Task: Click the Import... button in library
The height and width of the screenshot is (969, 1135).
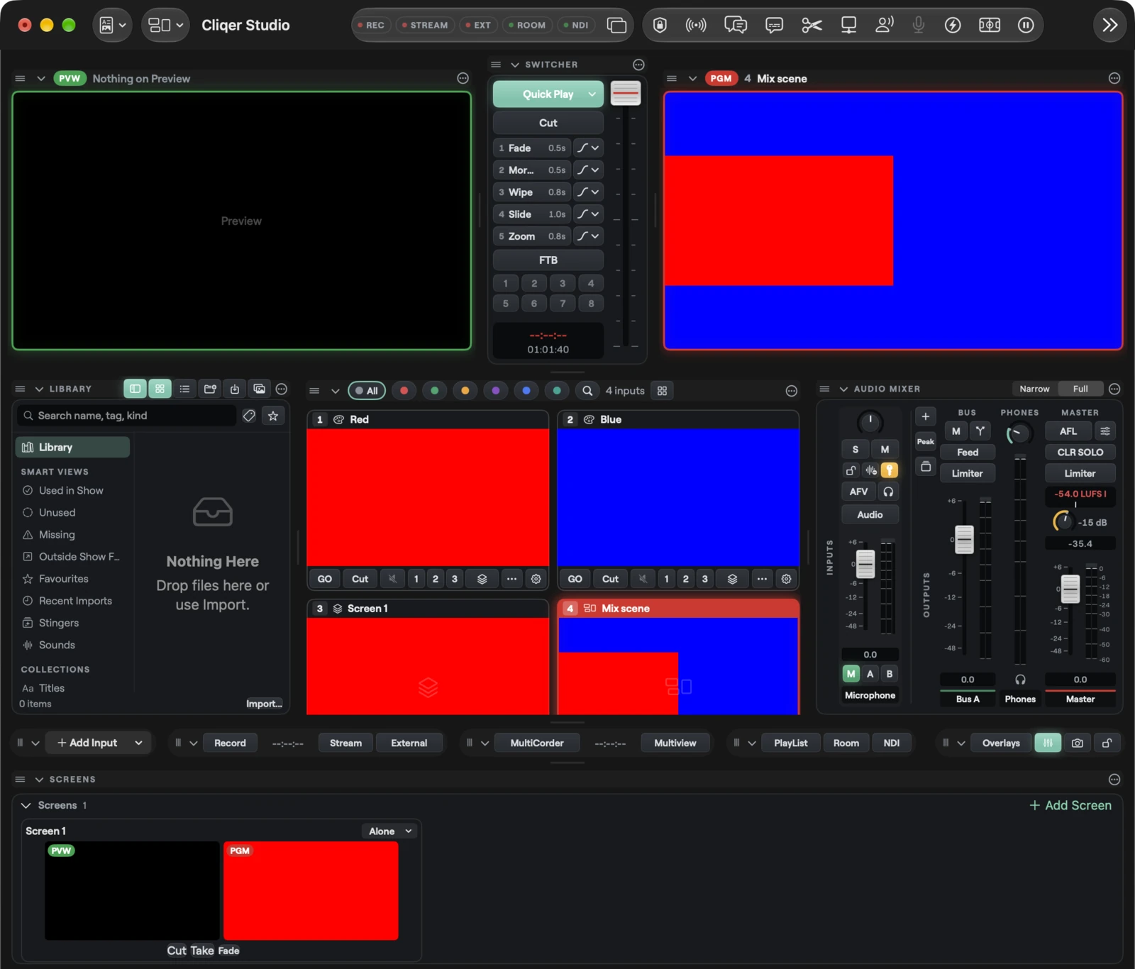Action: tap(264, 704)
